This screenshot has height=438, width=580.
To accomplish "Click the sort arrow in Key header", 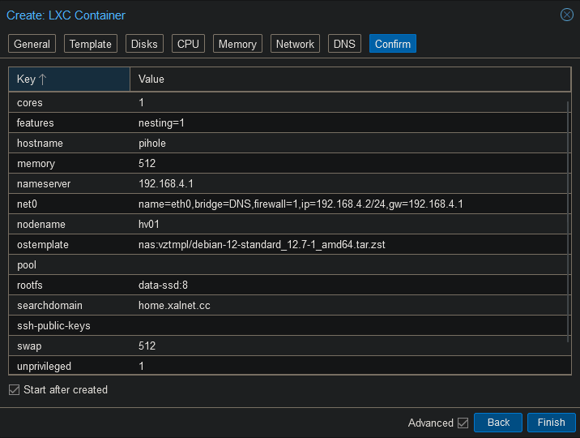I will [x=43, y=79].
